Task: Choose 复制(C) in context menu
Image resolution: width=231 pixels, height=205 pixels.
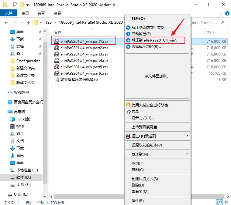Action: [158, 170]
